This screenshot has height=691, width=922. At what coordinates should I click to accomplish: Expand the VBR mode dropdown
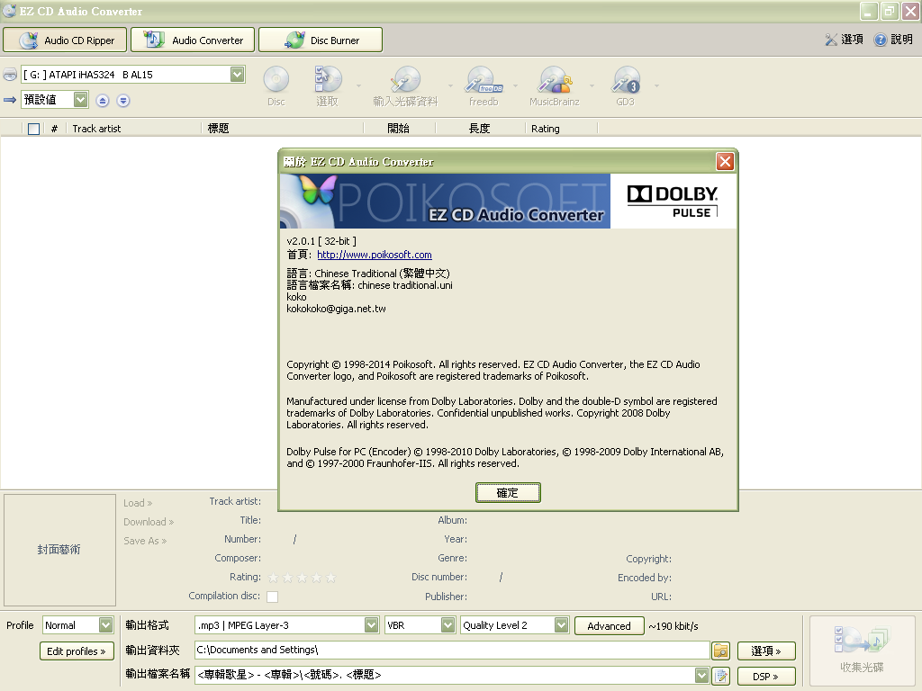(448, 624)
